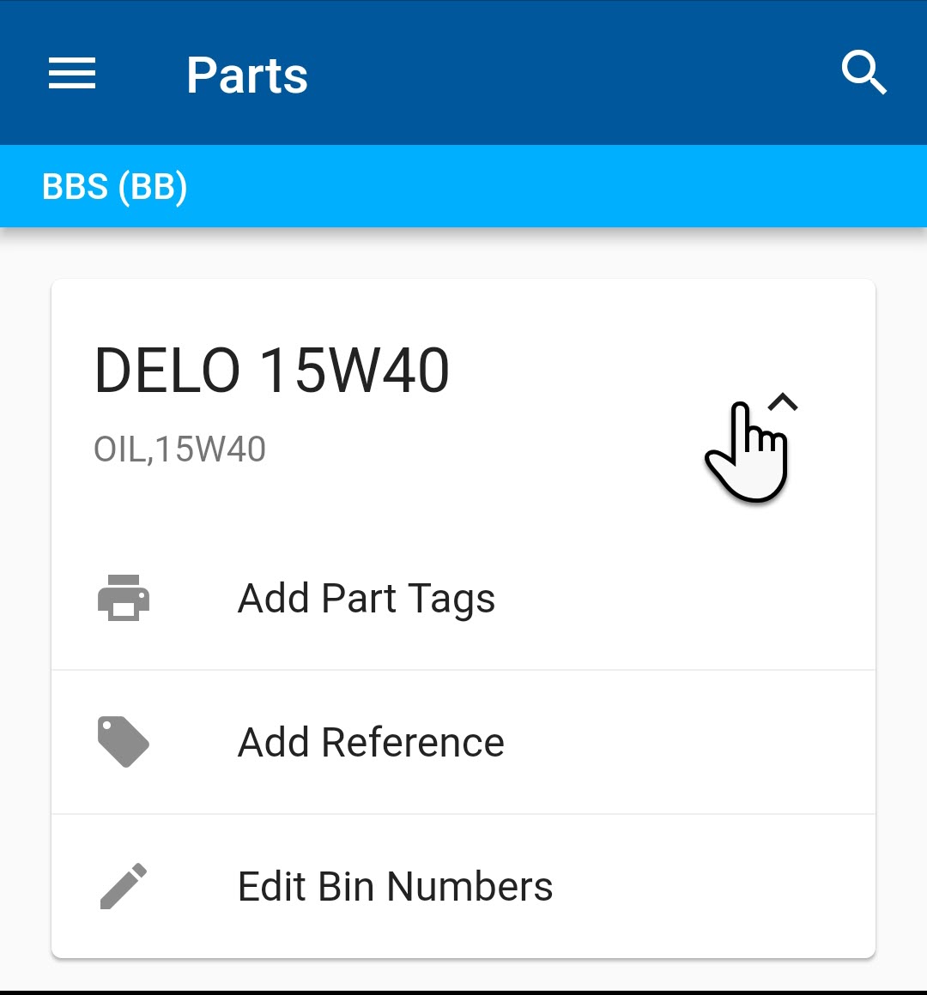This screenshot has height=995, width=927.
Task: Click the pencil icon for bin numbers
Action: 124,886
